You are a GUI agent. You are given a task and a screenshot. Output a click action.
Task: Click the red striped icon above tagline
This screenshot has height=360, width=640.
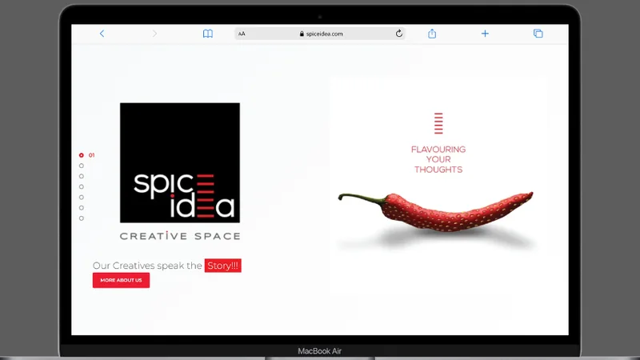tap(438, 123)
